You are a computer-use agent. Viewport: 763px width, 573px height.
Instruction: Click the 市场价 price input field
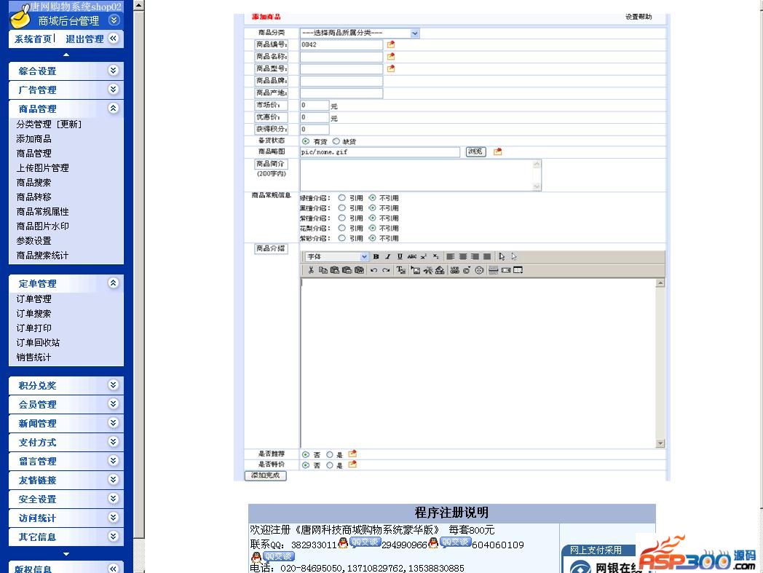tap(315, 105)
